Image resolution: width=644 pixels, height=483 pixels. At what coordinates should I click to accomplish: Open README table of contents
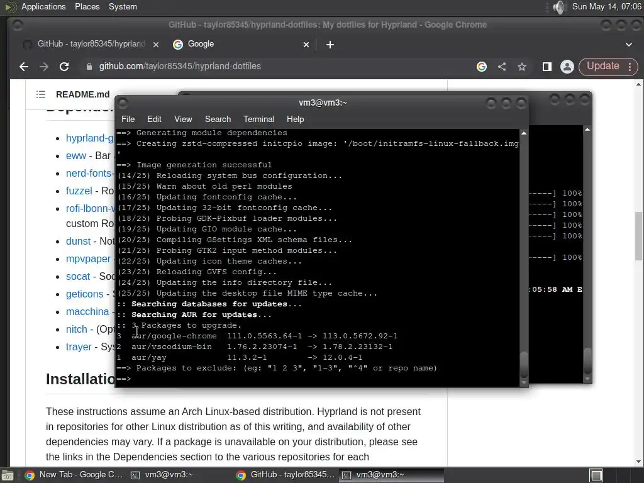(x=41, y=94)
